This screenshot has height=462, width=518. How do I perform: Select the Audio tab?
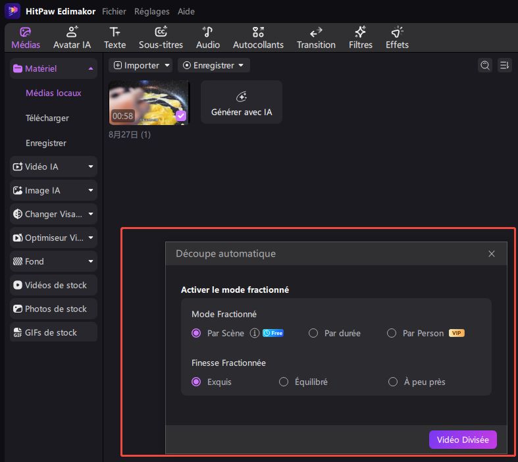tap(208, 38)
